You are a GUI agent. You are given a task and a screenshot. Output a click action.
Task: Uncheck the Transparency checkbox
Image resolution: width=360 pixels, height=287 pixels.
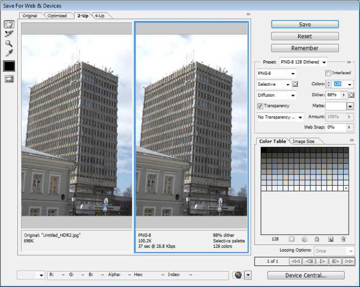point(260,106)
